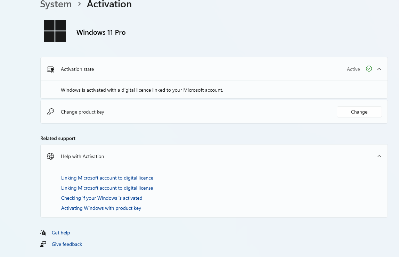The height and width of the screenshot is (257, 399).
Task: Open the Give feedback link
Action: (67, 244)
